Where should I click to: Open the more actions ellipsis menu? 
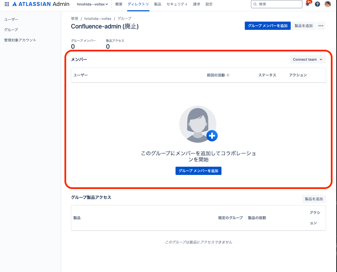(321, 25)
